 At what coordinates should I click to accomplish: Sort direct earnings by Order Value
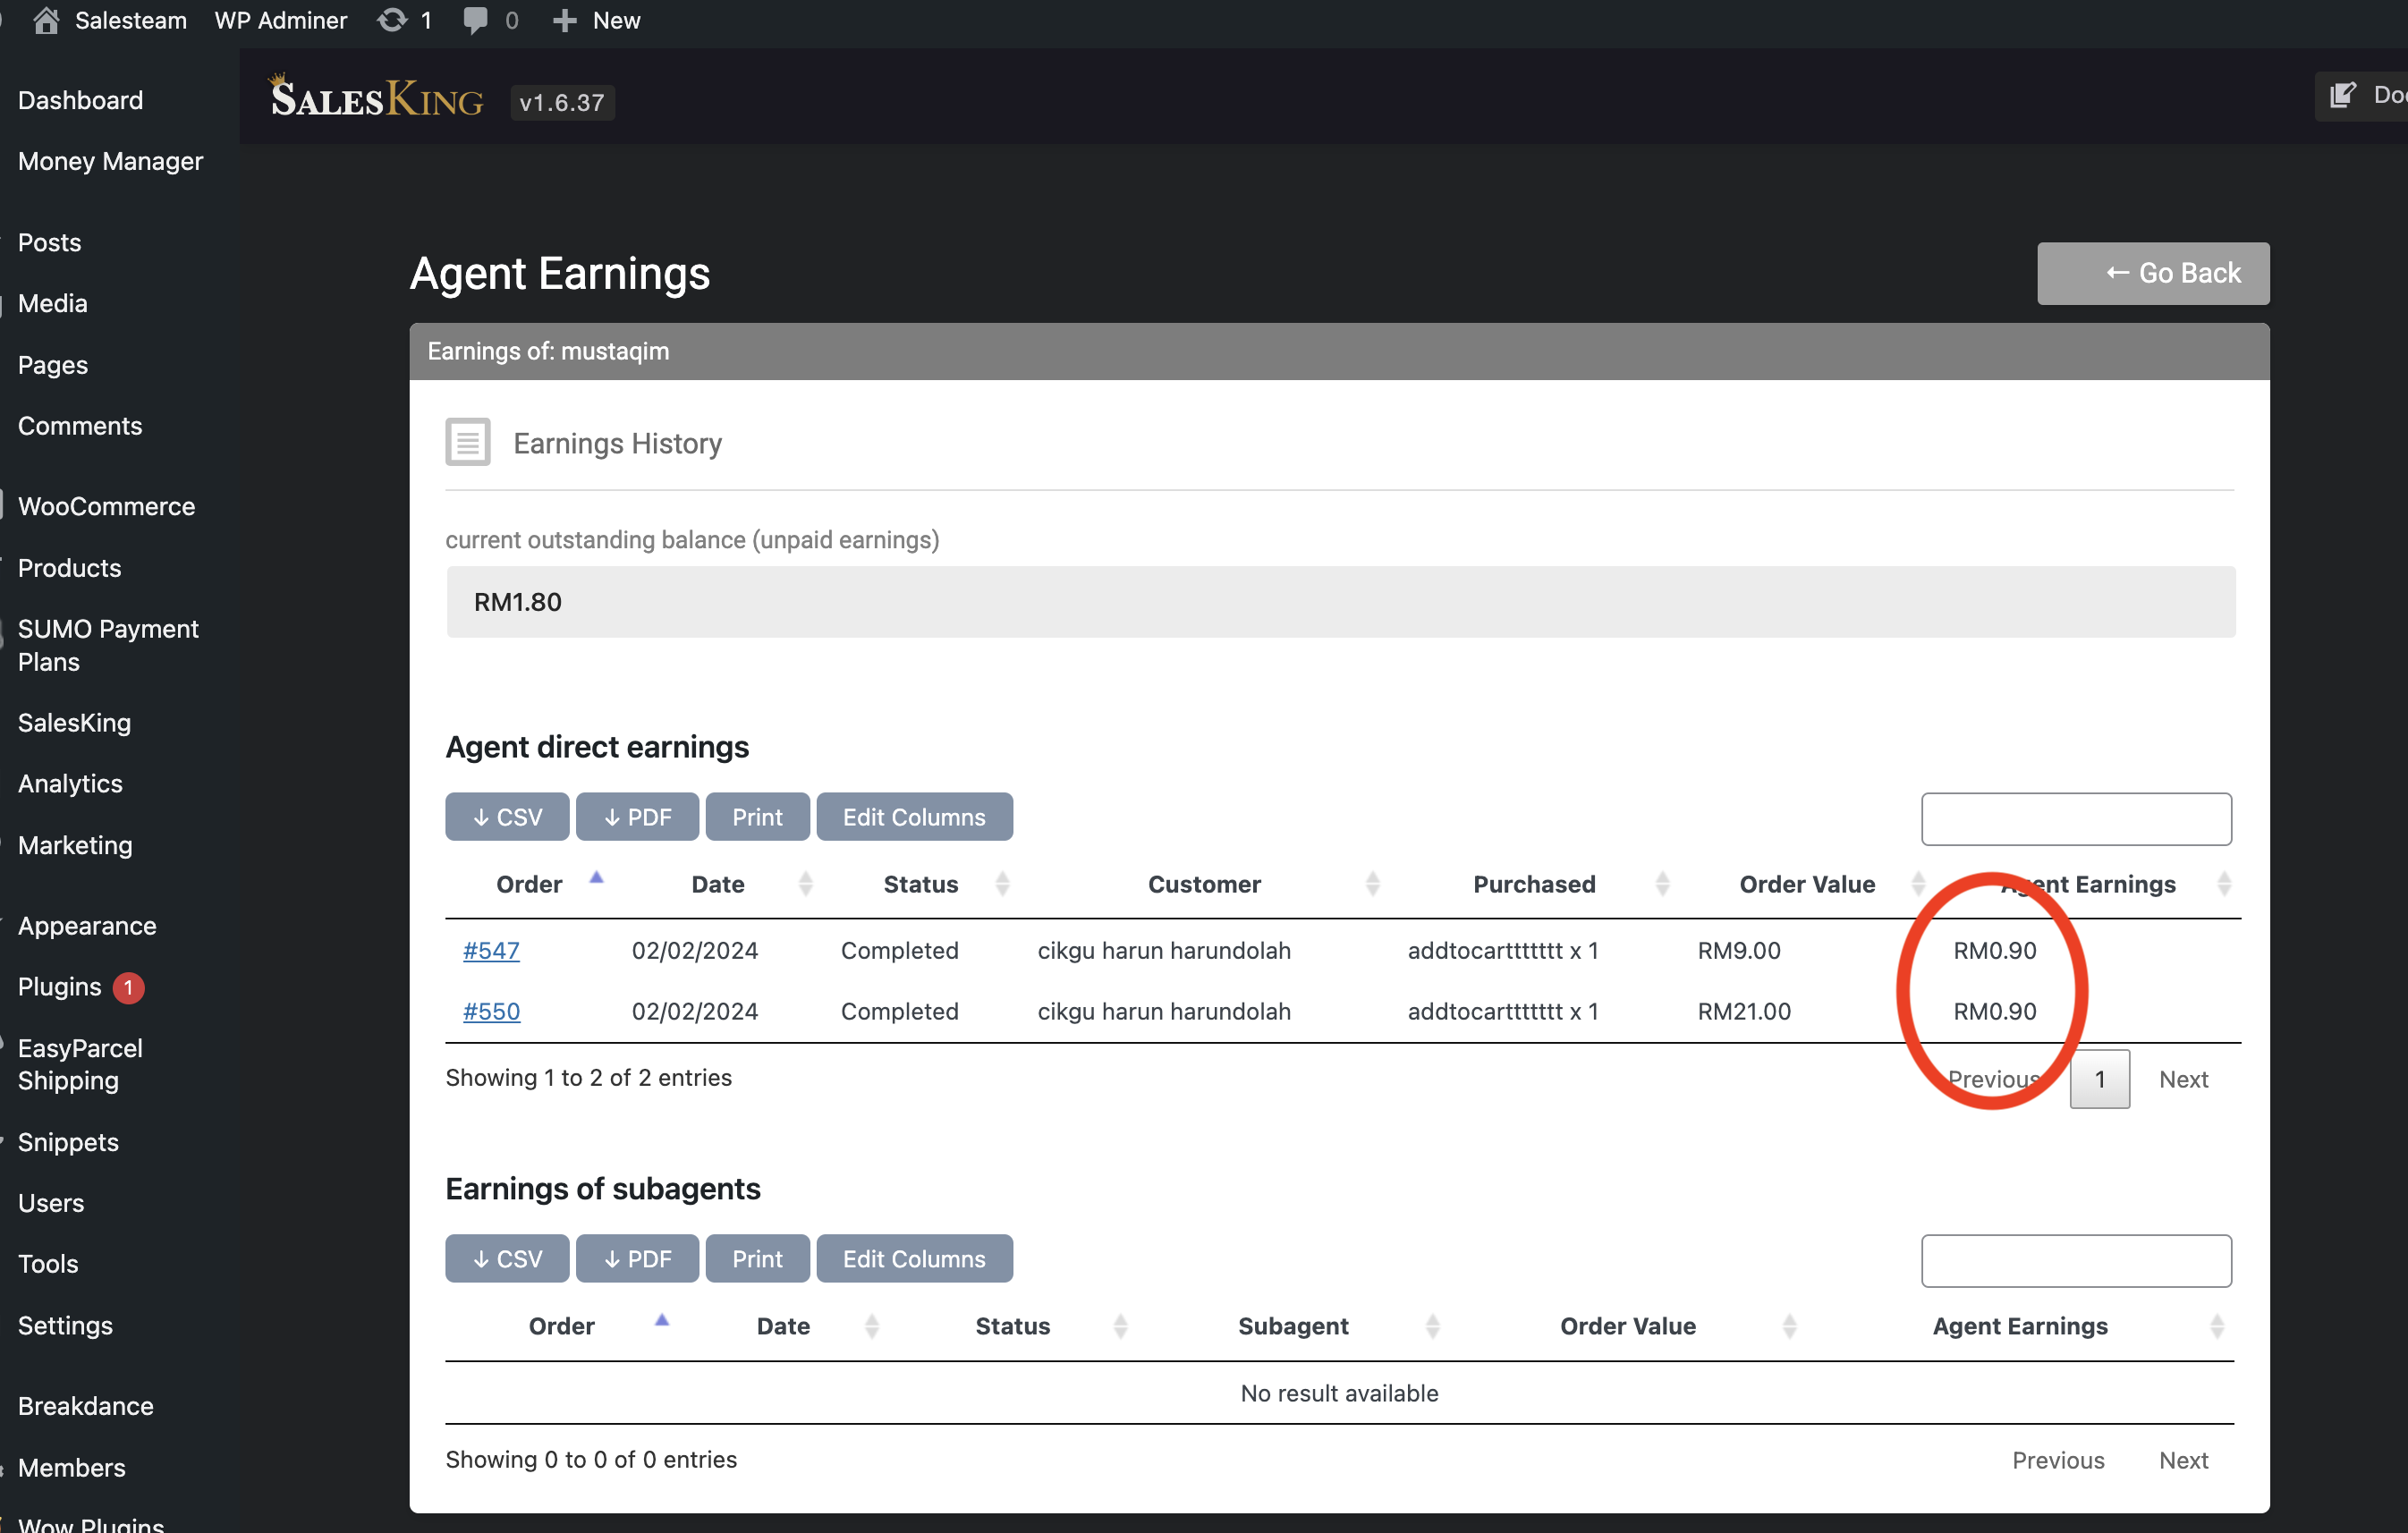point(1806,884)
